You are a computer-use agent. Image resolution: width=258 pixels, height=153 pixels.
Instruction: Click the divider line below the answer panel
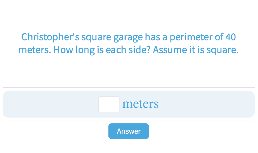129,121
